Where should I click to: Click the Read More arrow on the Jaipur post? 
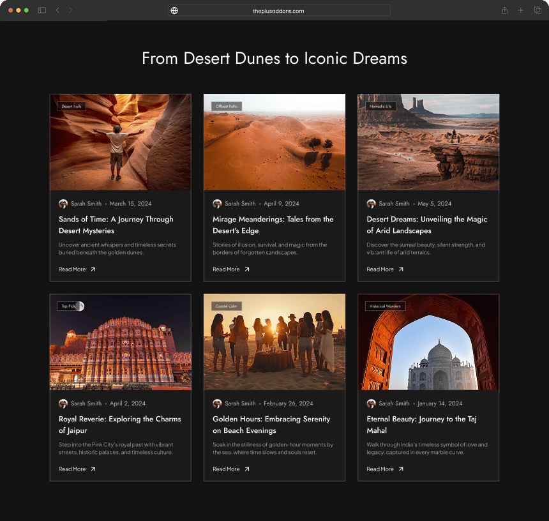click(93, 469)
